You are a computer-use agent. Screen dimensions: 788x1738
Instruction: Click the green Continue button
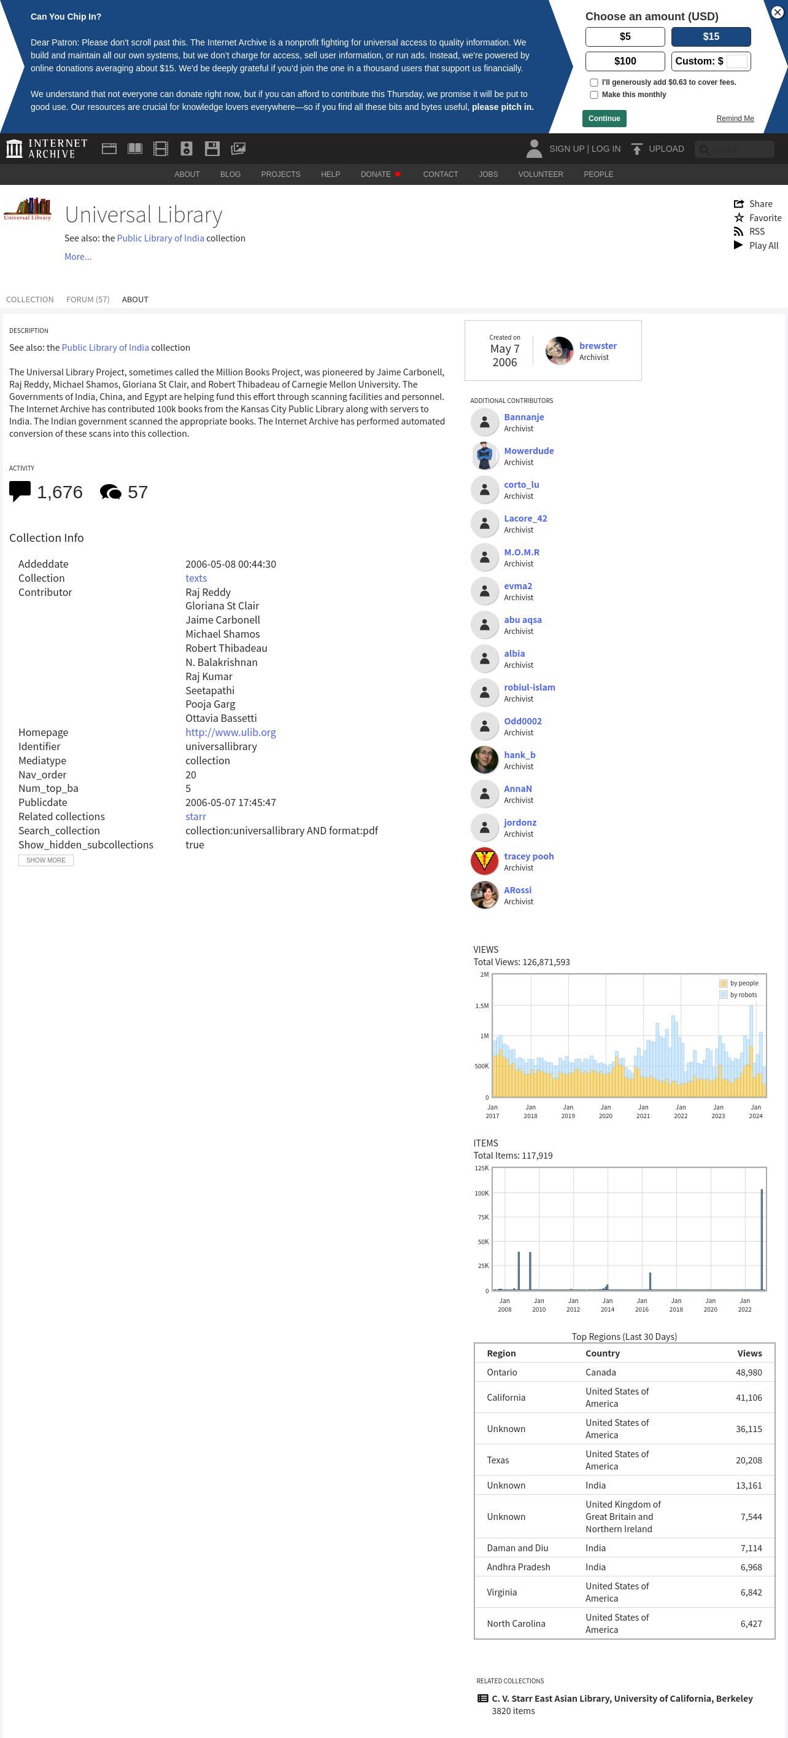pos(604,118)
